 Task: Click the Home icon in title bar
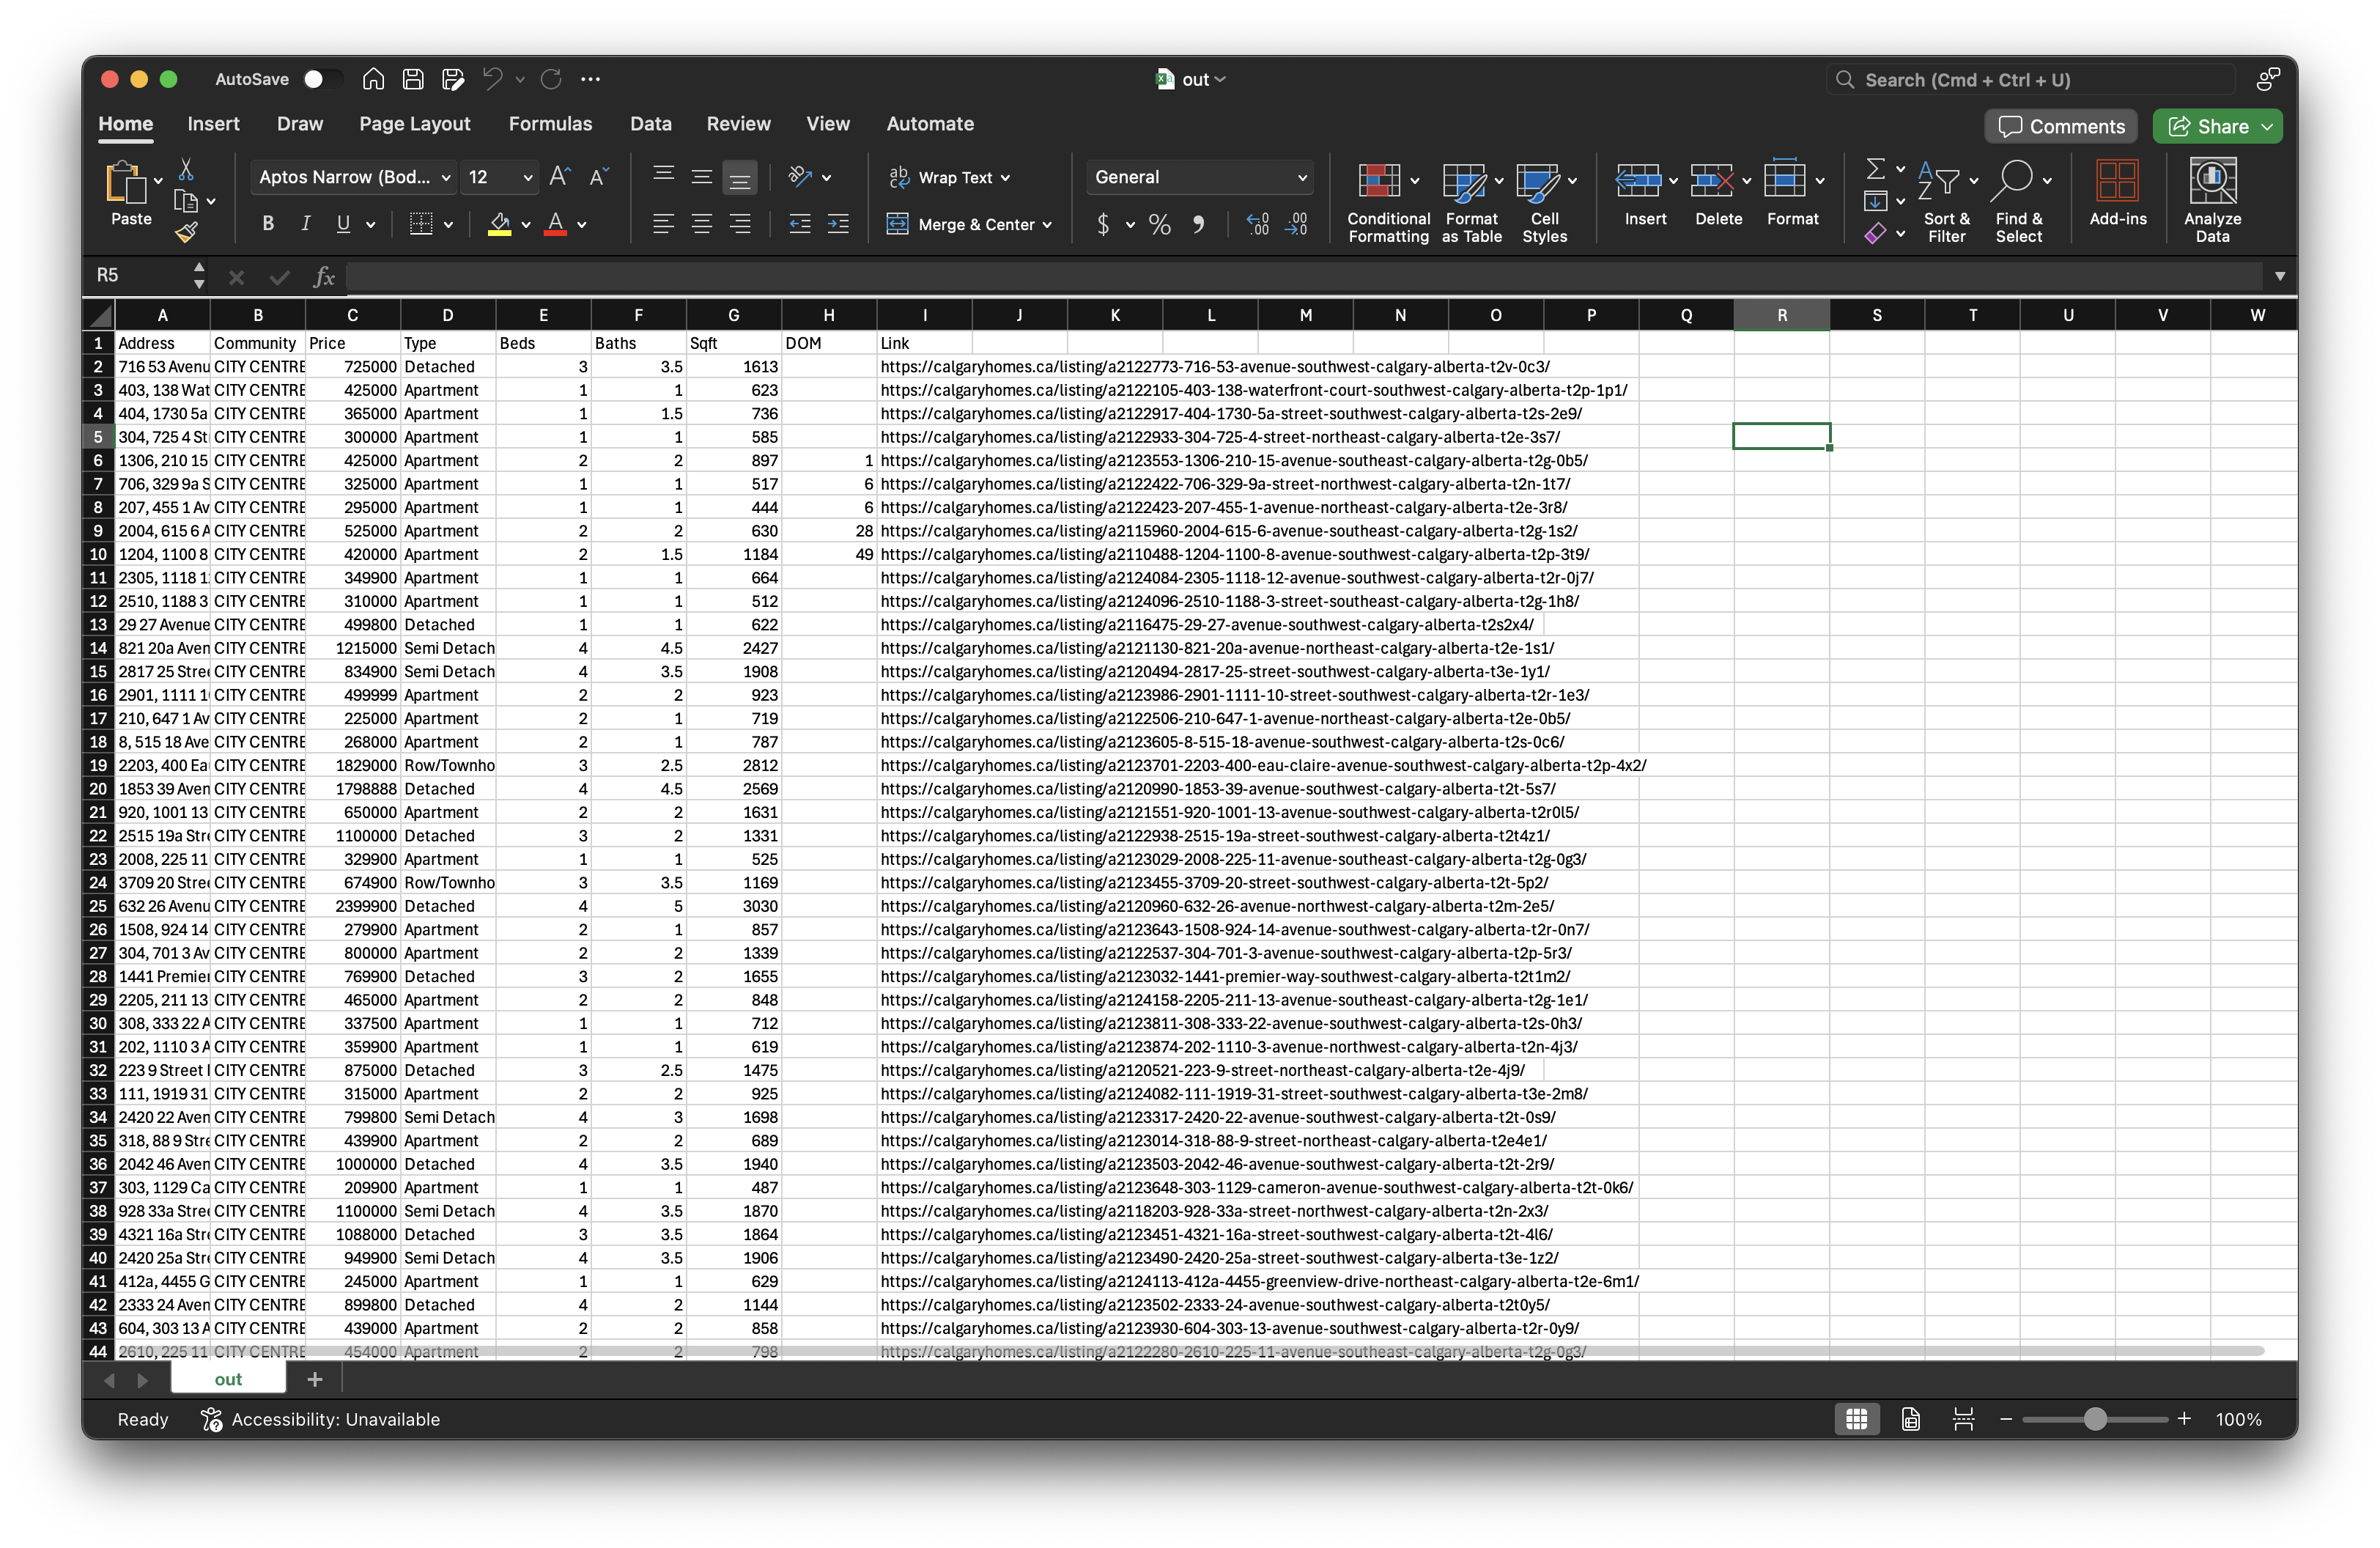(373, 79)
